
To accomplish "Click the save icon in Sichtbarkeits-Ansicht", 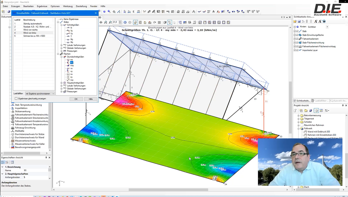I will tap(299, 21).
